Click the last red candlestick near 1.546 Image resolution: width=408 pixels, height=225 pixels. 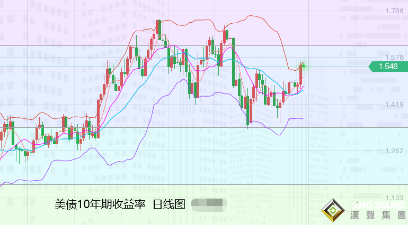point(301,74)
